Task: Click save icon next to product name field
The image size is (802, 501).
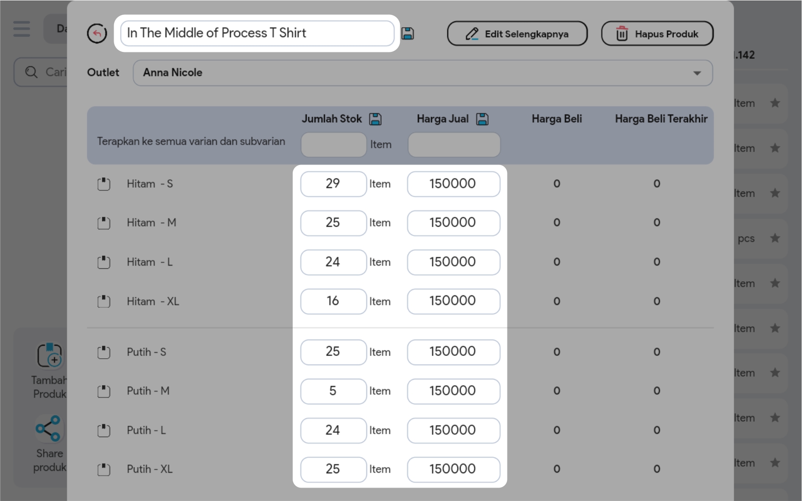Action: tap(407, 33)
